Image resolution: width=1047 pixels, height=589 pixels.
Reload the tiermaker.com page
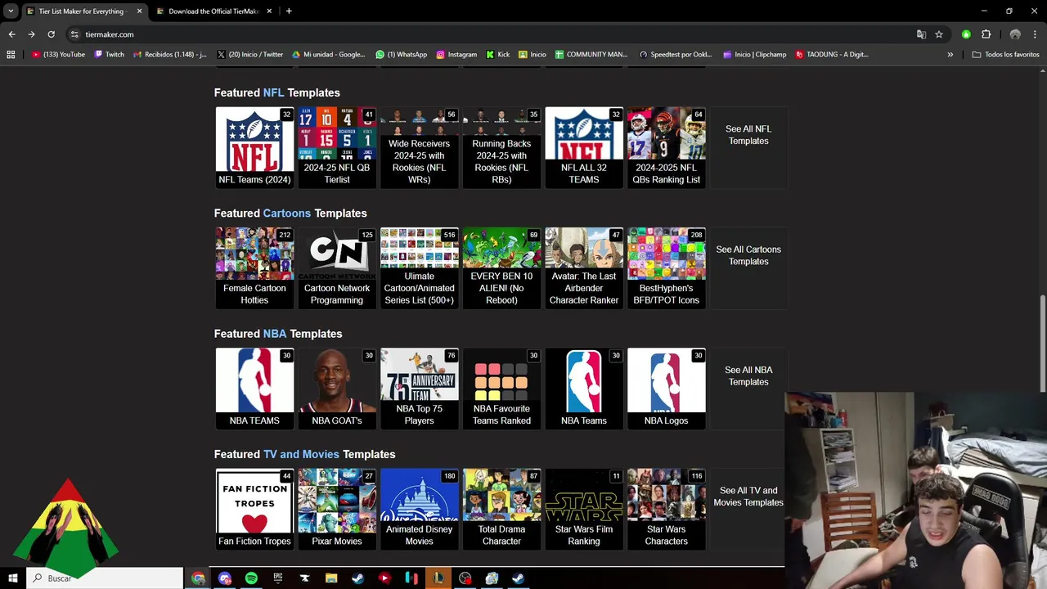pyautogui.click(x=51, y=34)
